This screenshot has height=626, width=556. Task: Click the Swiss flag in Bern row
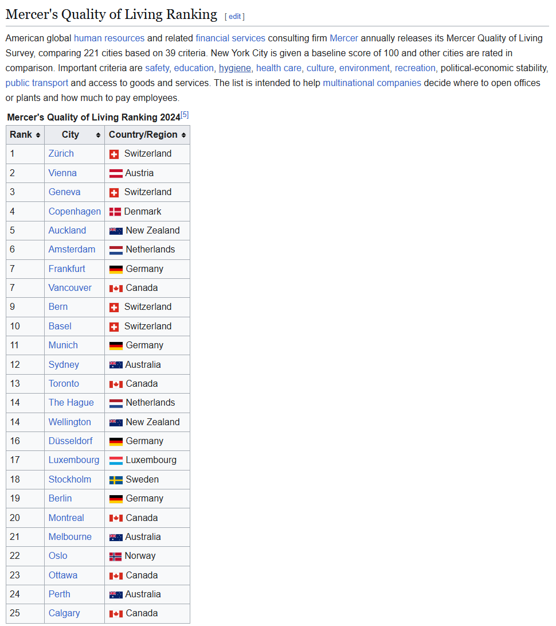tap(114, 308)
